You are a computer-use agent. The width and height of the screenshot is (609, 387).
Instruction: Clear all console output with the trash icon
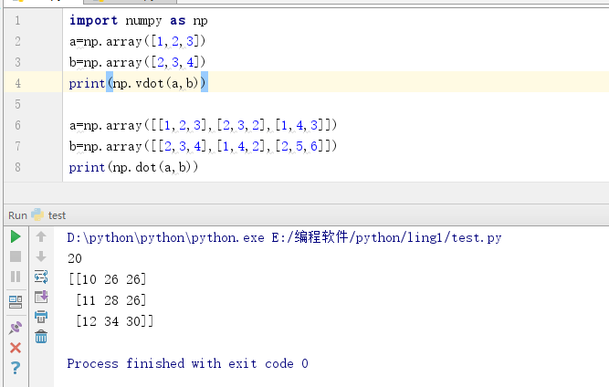(41, 337)
